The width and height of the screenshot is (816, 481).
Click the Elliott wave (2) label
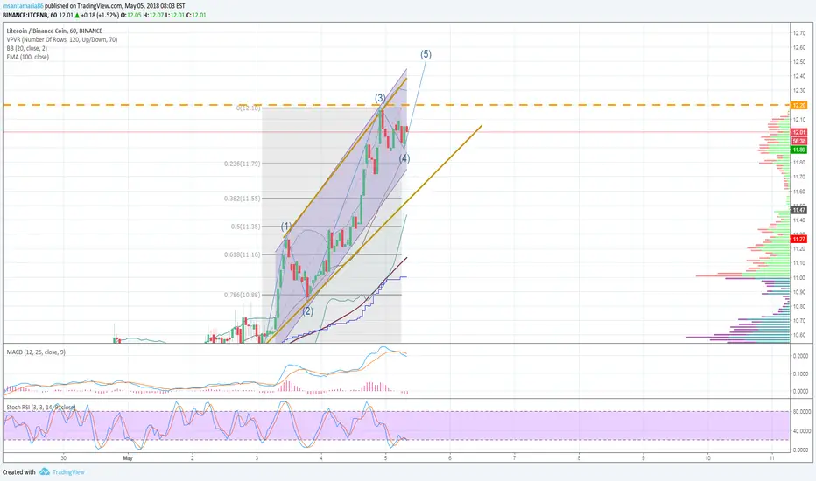tap(308, 311)
